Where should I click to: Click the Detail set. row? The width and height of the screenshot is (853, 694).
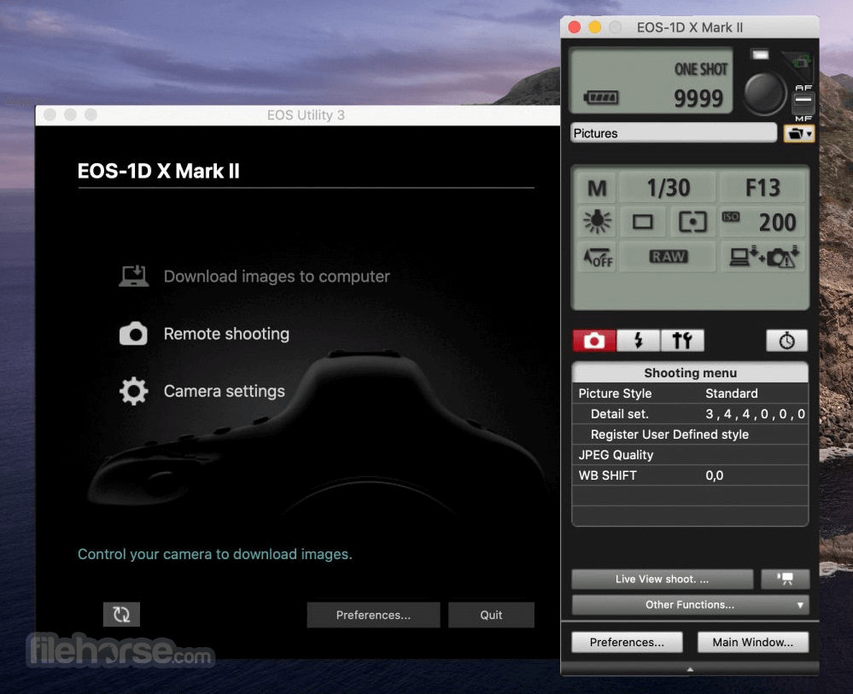point(690,414)
